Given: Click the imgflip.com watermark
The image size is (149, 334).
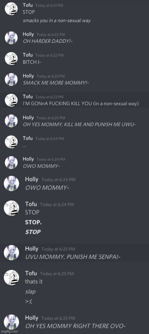Looking at the screenshot, I should [x=9, y=332].
